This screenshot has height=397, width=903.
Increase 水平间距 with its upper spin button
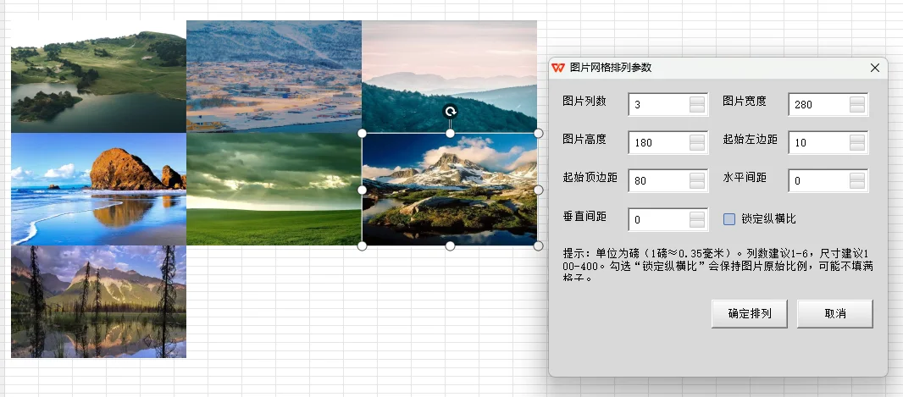pos(857,176)
